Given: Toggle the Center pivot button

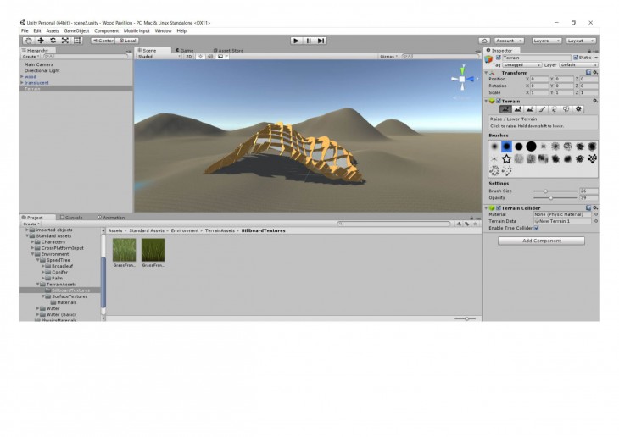Looking at the screenshot, I should (x=103, y=40).
